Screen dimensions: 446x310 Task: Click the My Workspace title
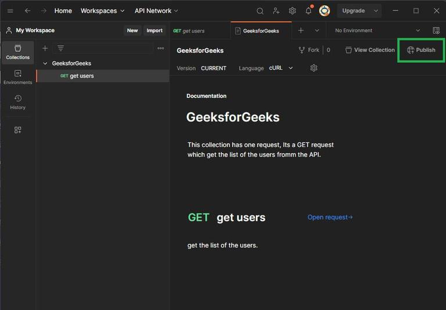click(35, 30)
